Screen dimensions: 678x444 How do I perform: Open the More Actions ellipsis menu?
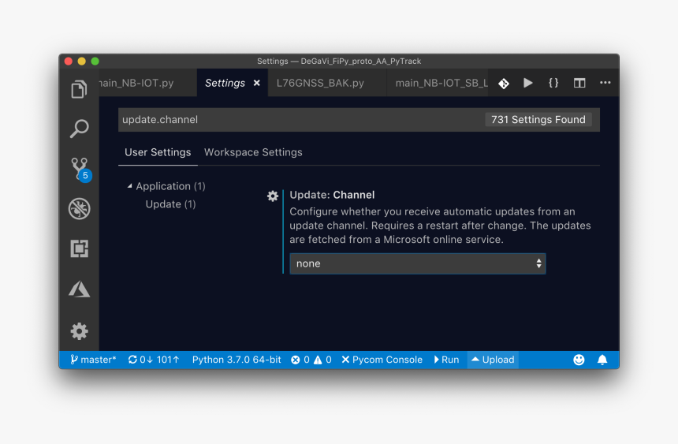[605, 83]
